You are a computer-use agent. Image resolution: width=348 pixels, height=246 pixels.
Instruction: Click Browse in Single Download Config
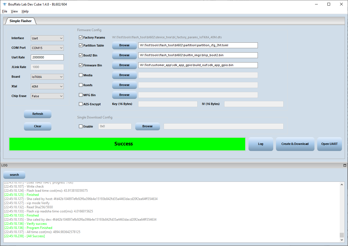coord(147,126)
